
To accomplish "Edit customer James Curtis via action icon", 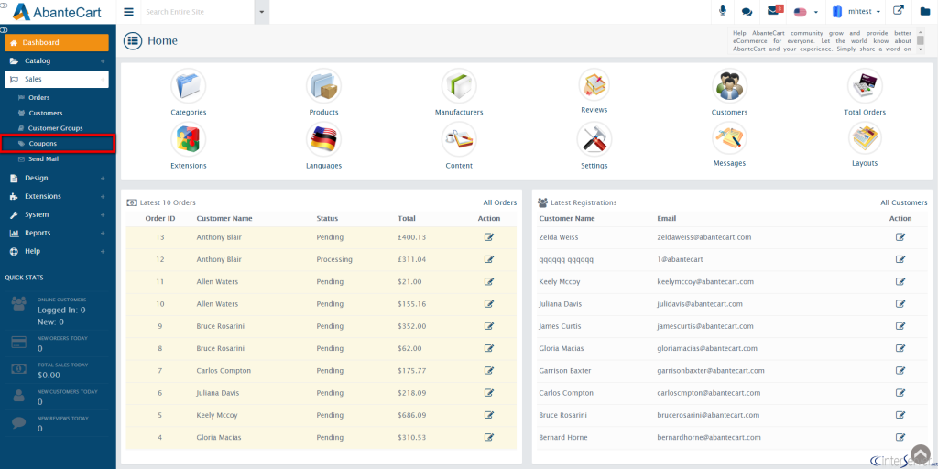I will 900,326.
